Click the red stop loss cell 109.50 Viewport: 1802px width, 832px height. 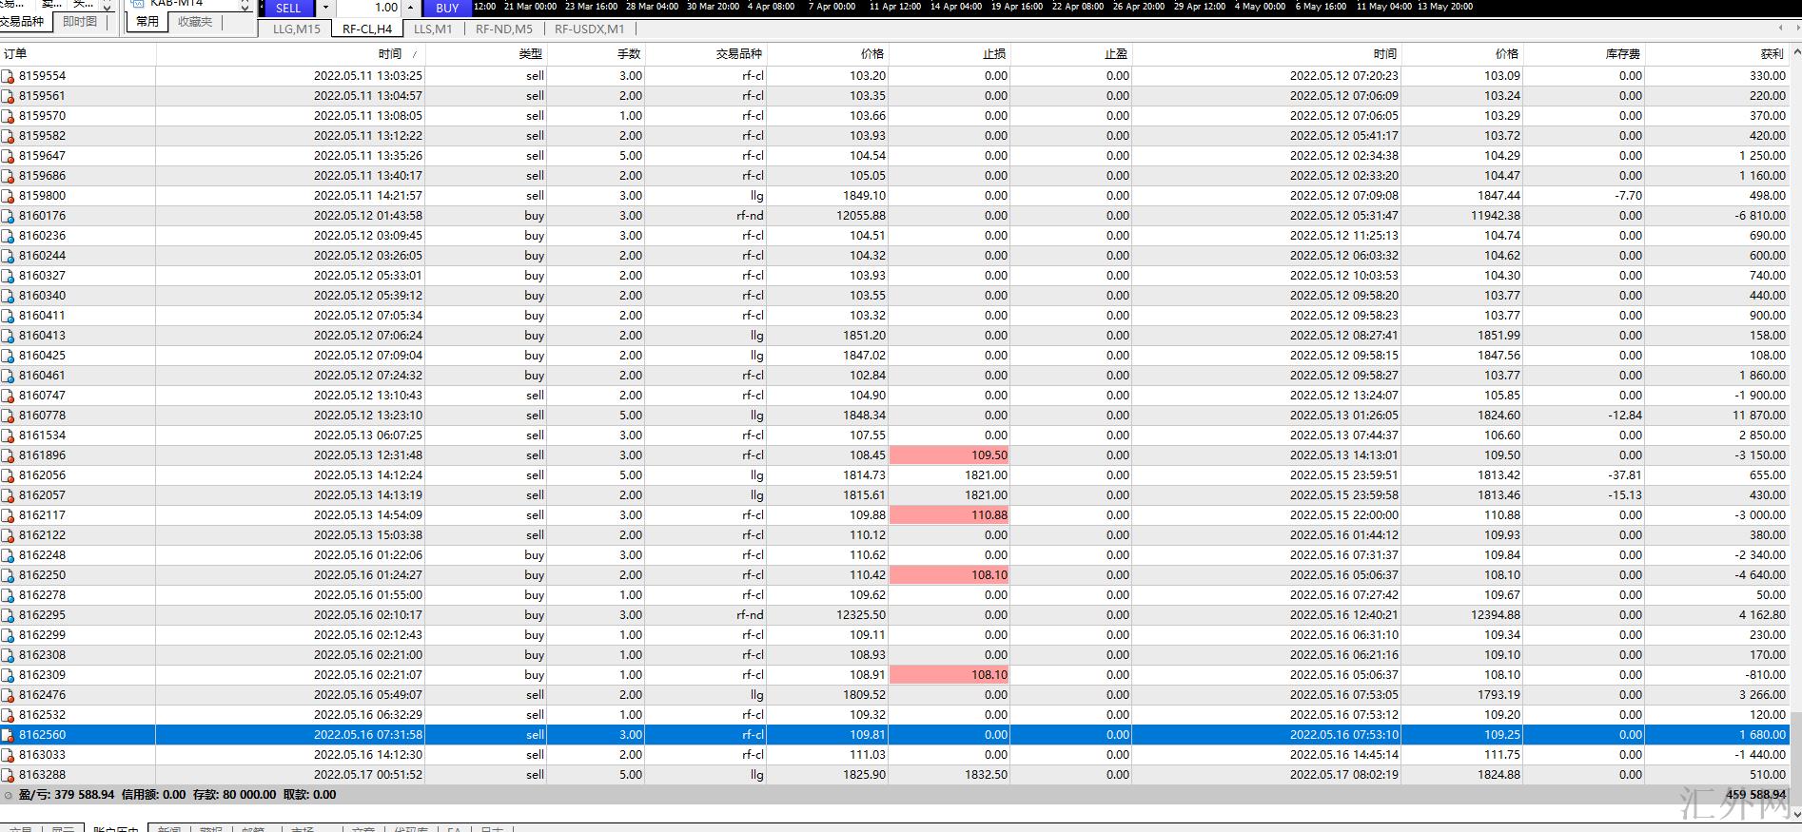coord(949,455)
